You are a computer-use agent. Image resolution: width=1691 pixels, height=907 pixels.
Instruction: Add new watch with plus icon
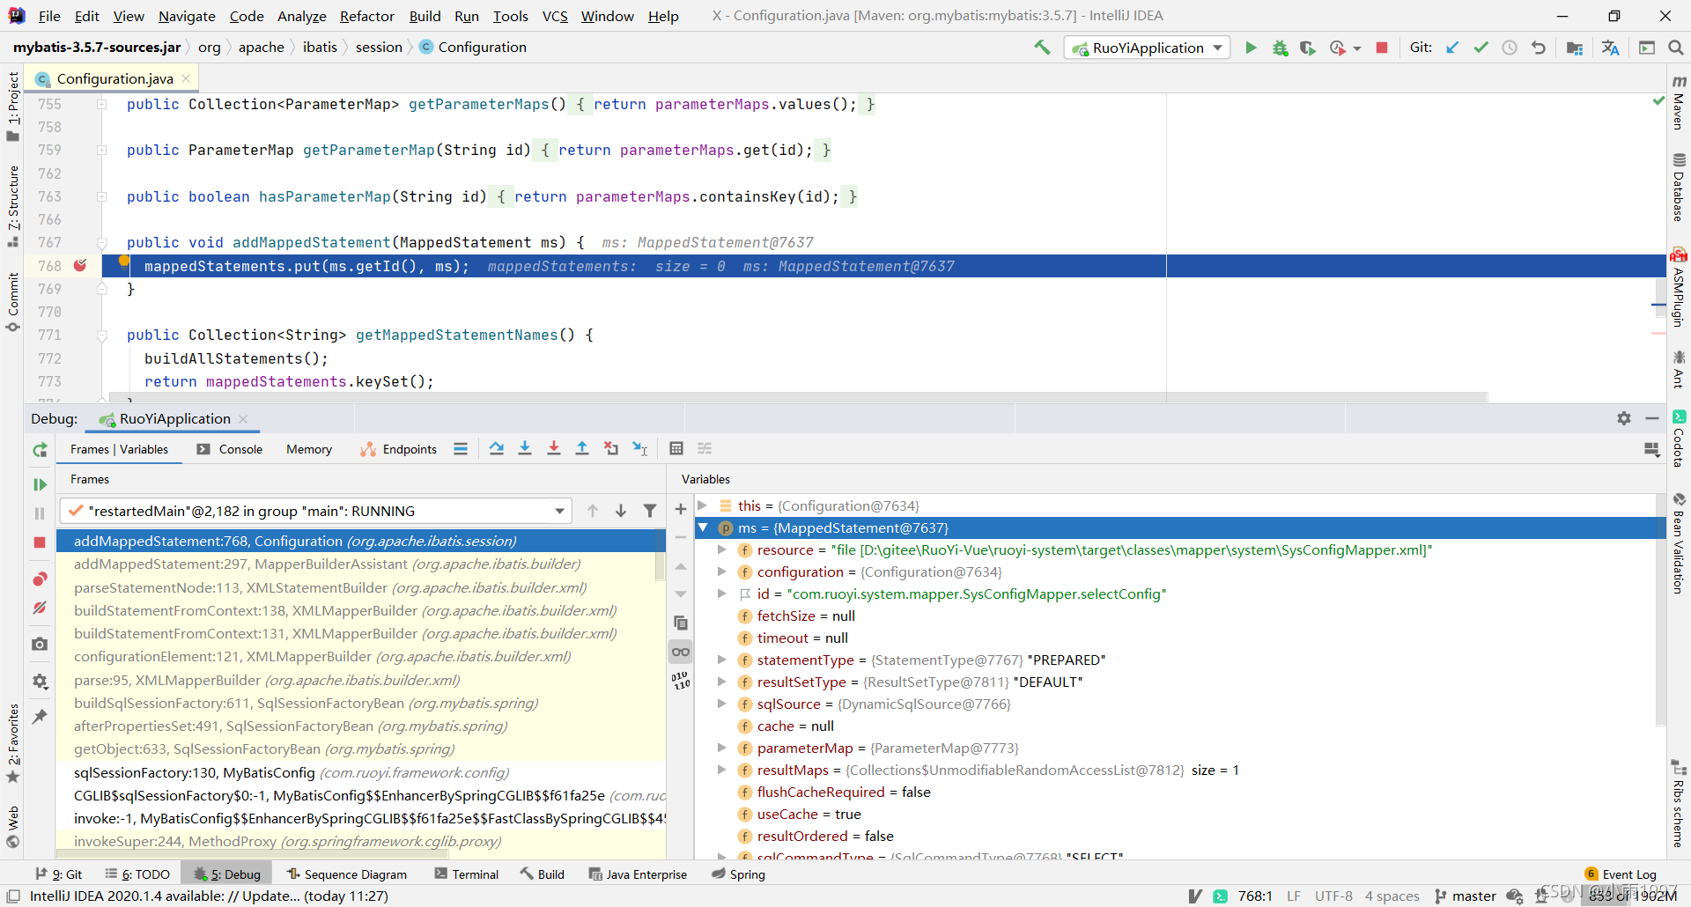[x=681, y=509]
